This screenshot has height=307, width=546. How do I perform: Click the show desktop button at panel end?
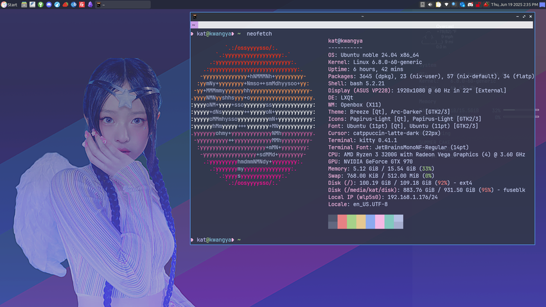542,4
